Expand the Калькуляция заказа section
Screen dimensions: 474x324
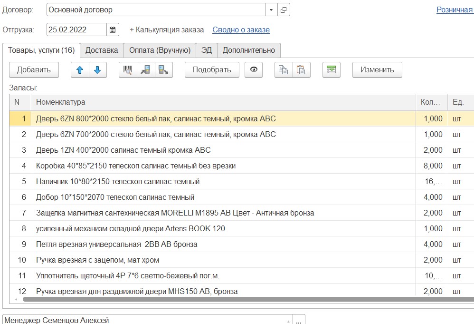coord(167,29)
